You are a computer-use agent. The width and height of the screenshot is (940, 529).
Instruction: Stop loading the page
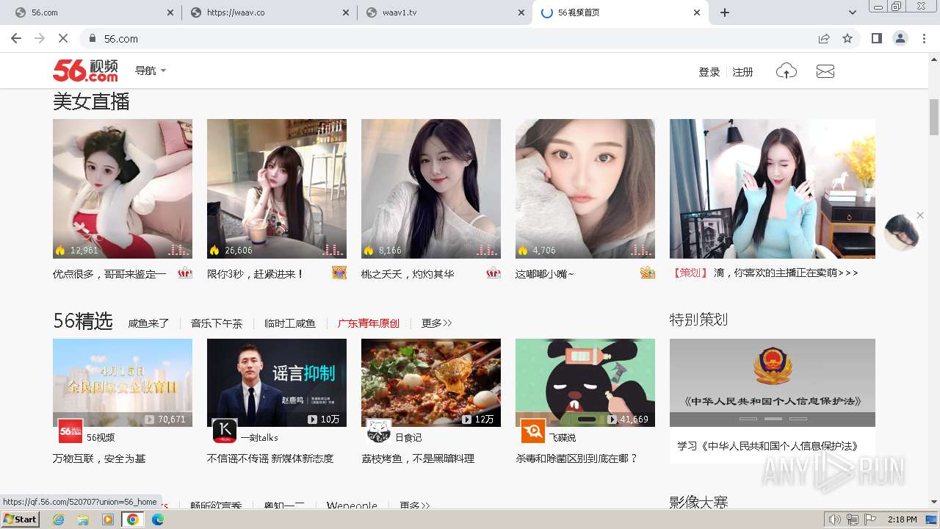pyautogui.click(x=63, y=38)
